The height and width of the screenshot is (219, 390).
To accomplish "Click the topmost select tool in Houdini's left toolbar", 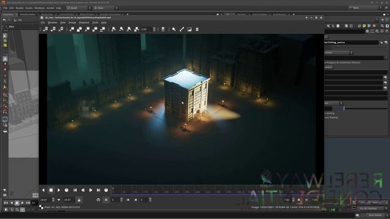I will [5, 36].
